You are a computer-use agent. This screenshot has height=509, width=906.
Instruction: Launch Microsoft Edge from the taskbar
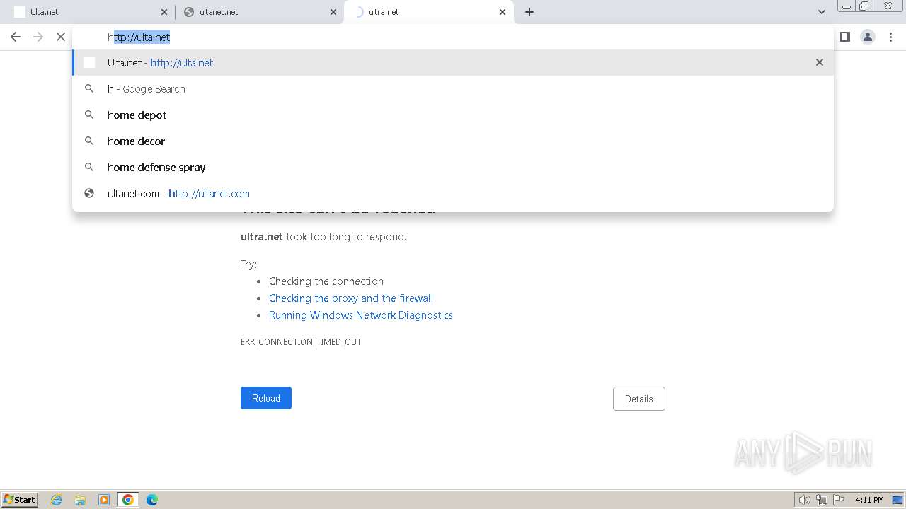152,500
